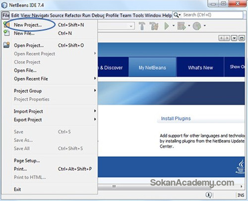Open the Profile Project dropdown arrow
The image size is (248, 201).
204,26
